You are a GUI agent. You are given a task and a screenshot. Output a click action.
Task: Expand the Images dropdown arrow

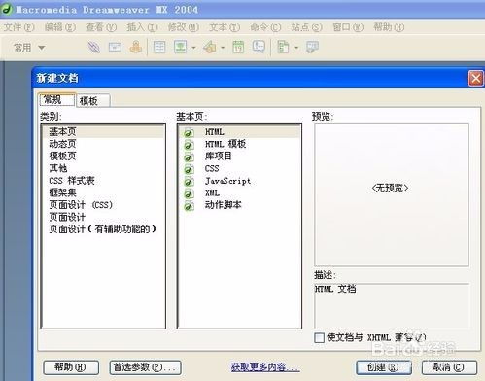[x=193, y=48]
